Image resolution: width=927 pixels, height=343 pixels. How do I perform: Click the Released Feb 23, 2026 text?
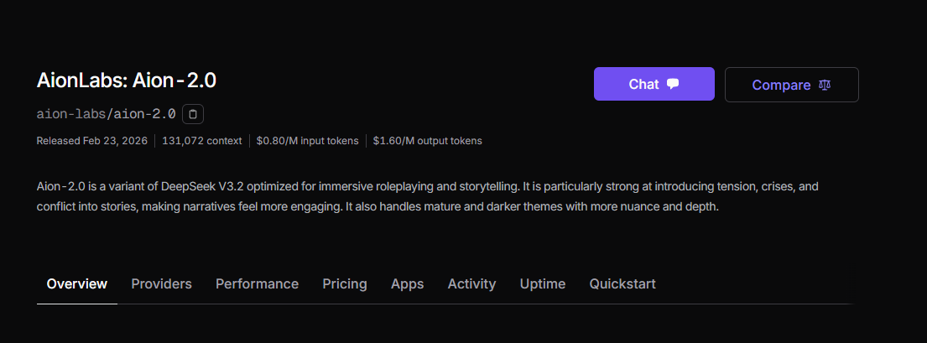point(91,141)
